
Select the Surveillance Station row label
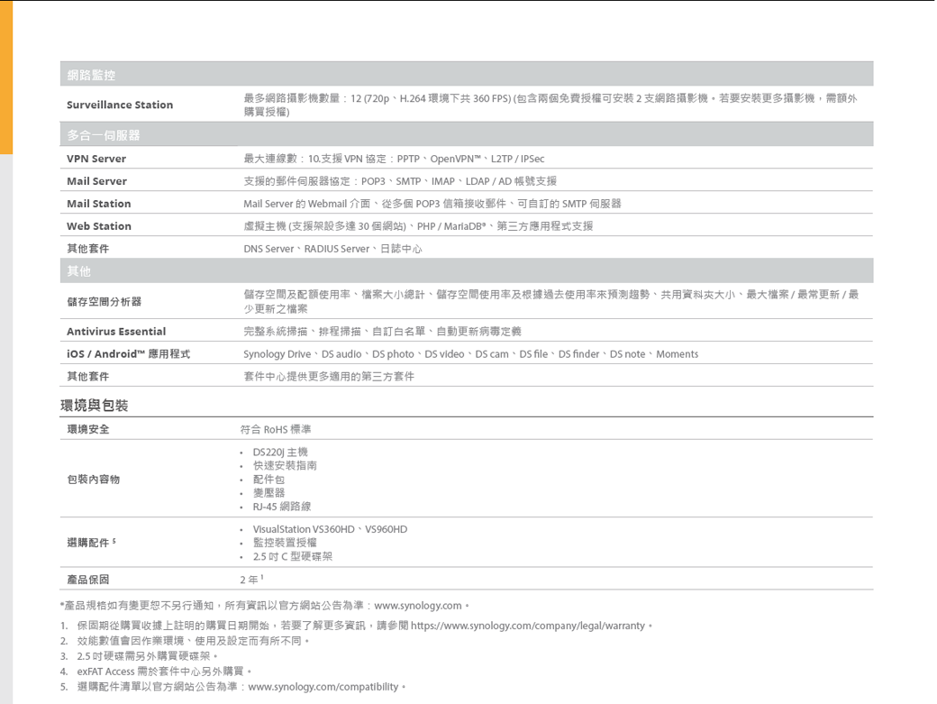tap(120, 105)
